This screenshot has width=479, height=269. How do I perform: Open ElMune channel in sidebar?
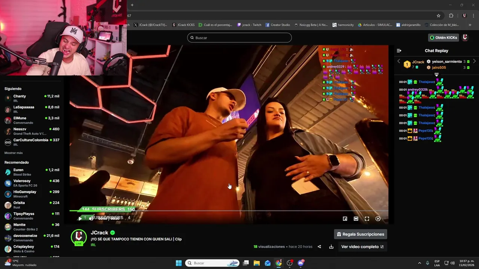coord(32,120)
